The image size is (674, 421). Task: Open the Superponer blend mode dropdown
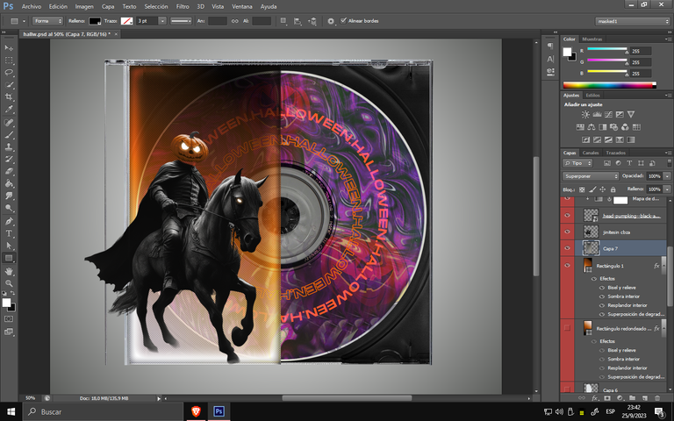[590, 176]
